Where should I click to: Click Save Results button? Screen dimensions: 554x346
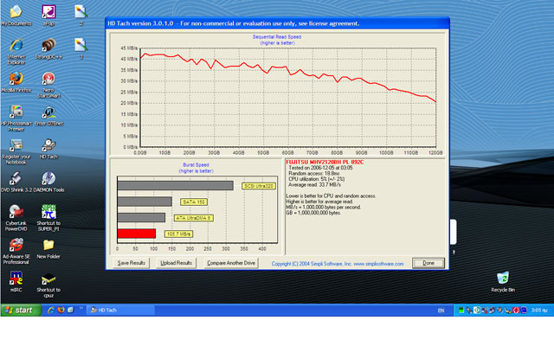click(x=131, y=263)
